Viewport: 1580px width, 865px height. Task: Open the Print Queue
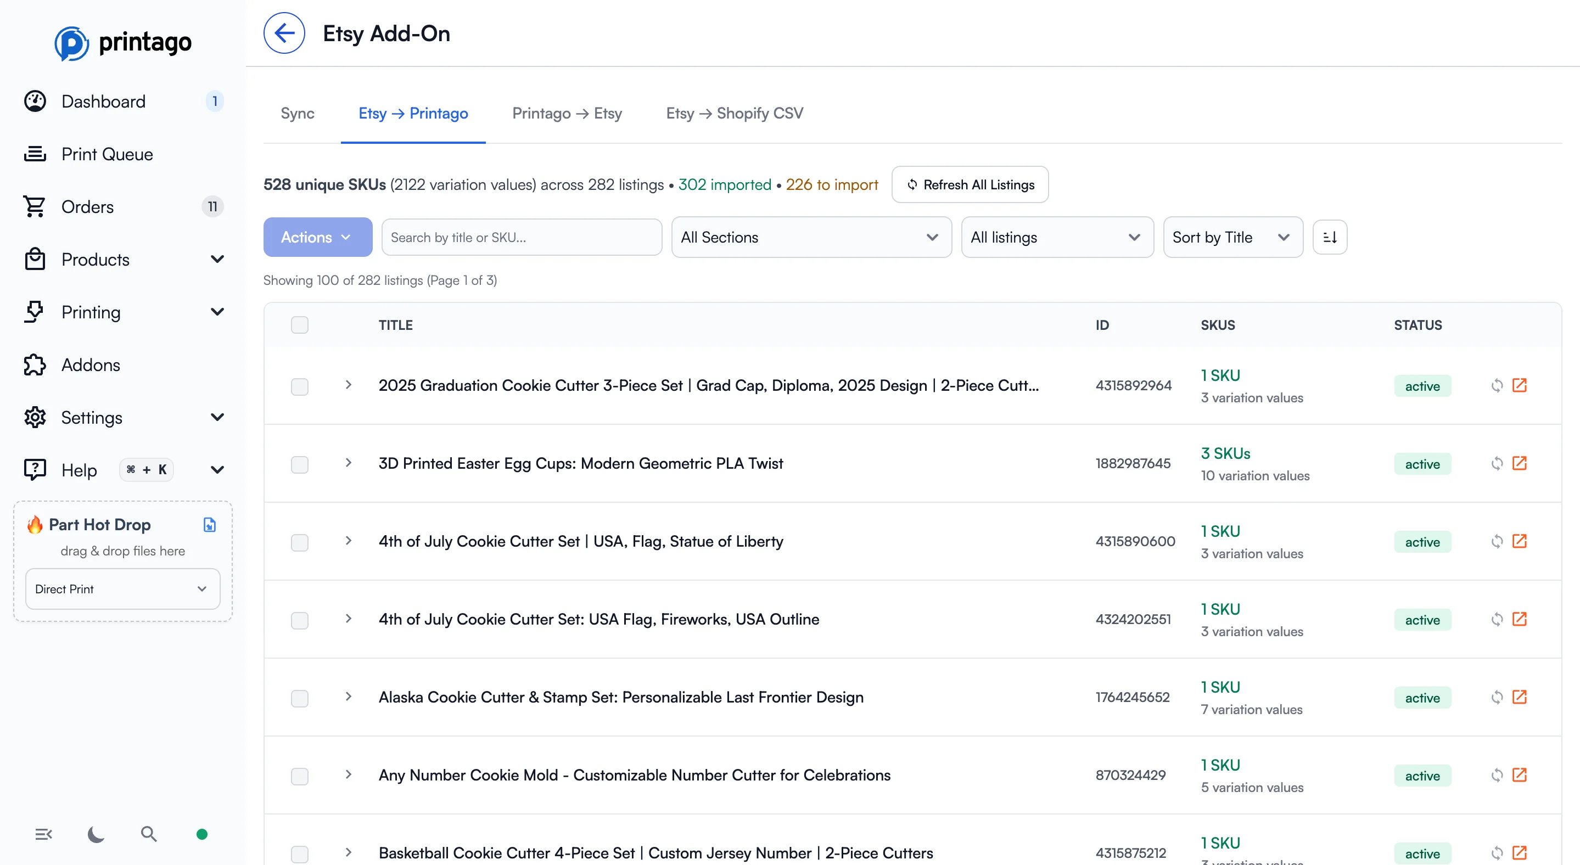pos(108,154)
